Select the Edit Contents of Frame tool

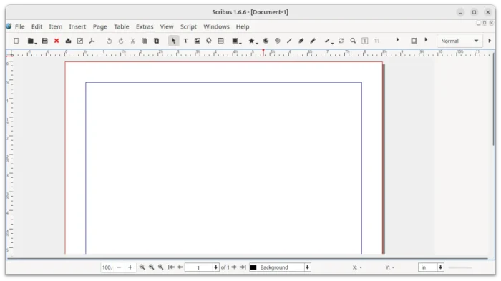click(x=365, y=41)
